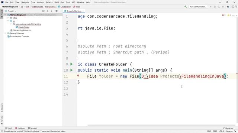
Task: Click the Search Everywhere magnifier icon
Action: point(236,7)
